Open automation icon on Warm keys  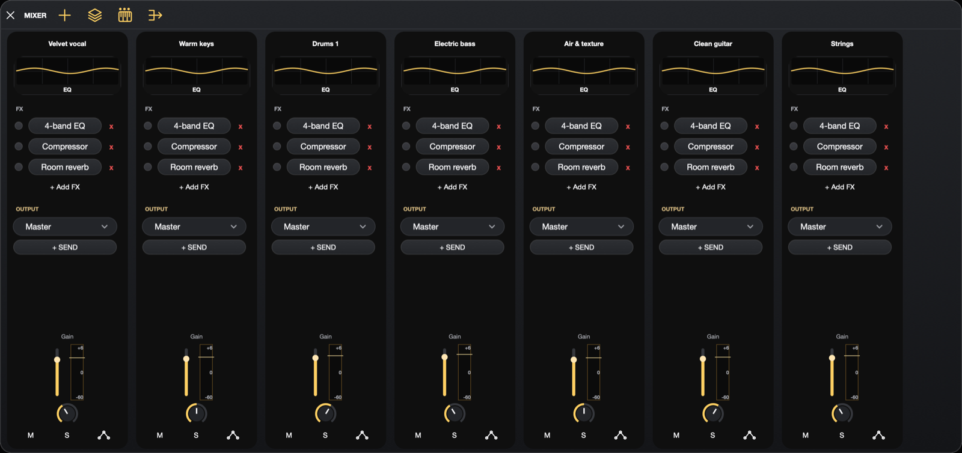[x=233, y=435]
